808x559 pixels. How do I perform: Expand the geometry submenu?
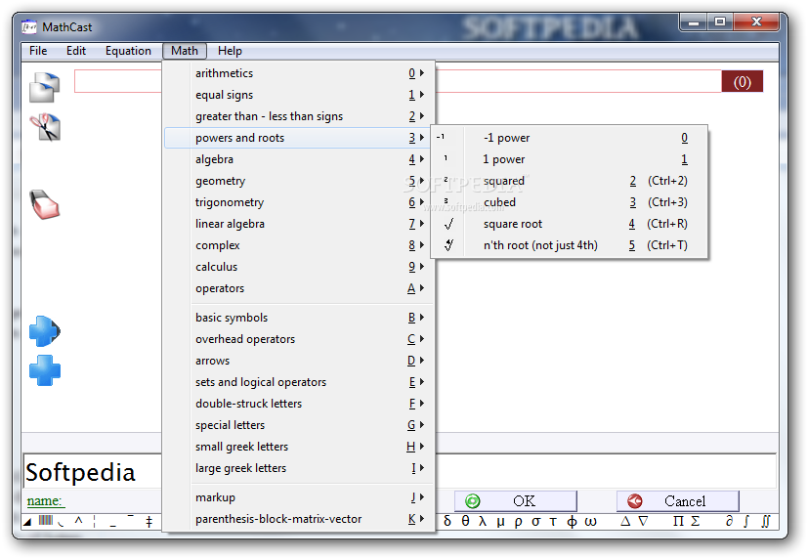(x=299, y=181)
